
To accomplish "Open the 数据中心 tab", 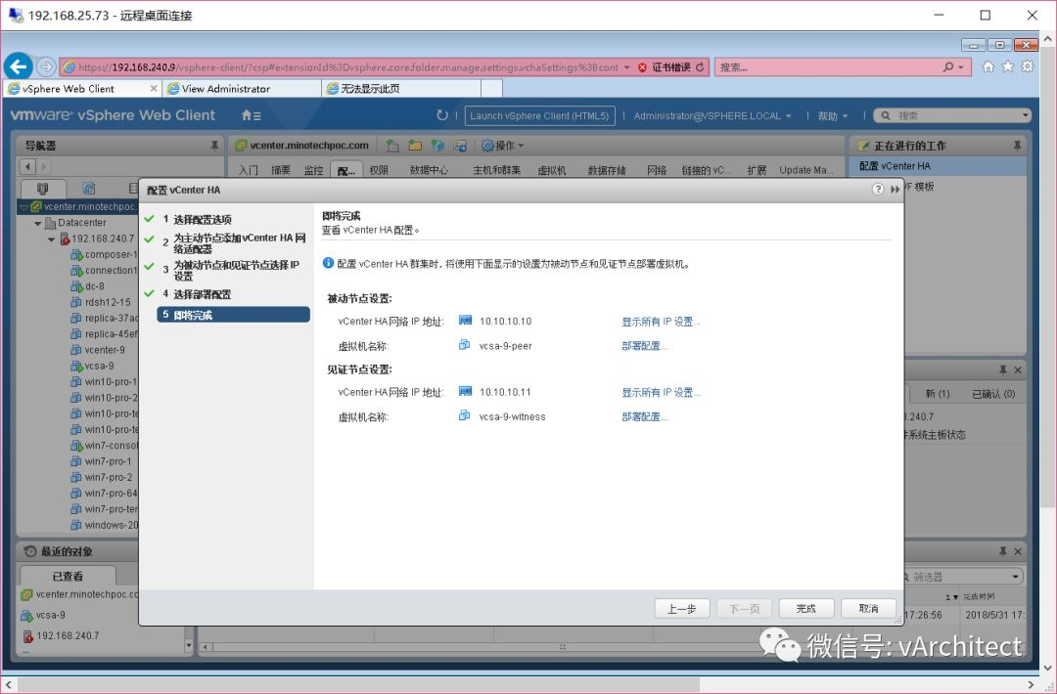I will coord(429,170).
